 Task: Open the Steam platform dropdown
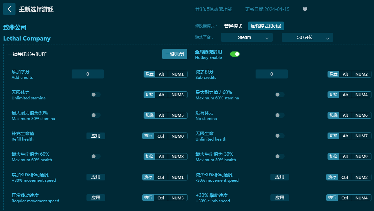pyautogui.click(x=247, y=37)
